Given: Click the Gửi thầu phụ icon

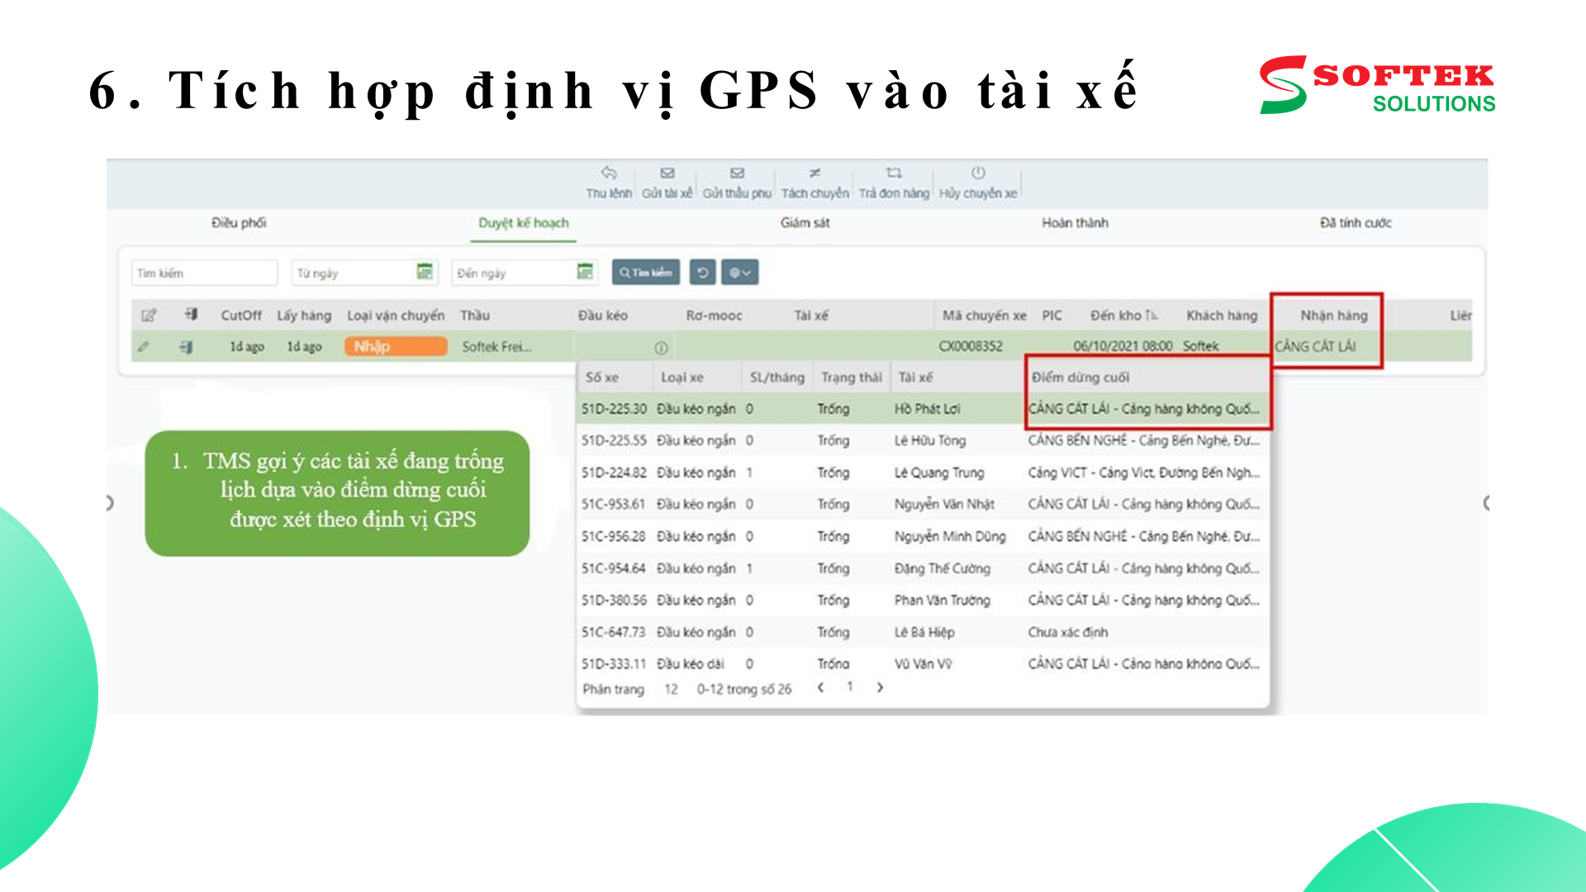Looking at the screenshot, I should 738,174.
